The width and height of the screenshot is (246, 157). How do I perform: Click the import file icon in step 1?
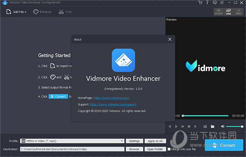52,66
